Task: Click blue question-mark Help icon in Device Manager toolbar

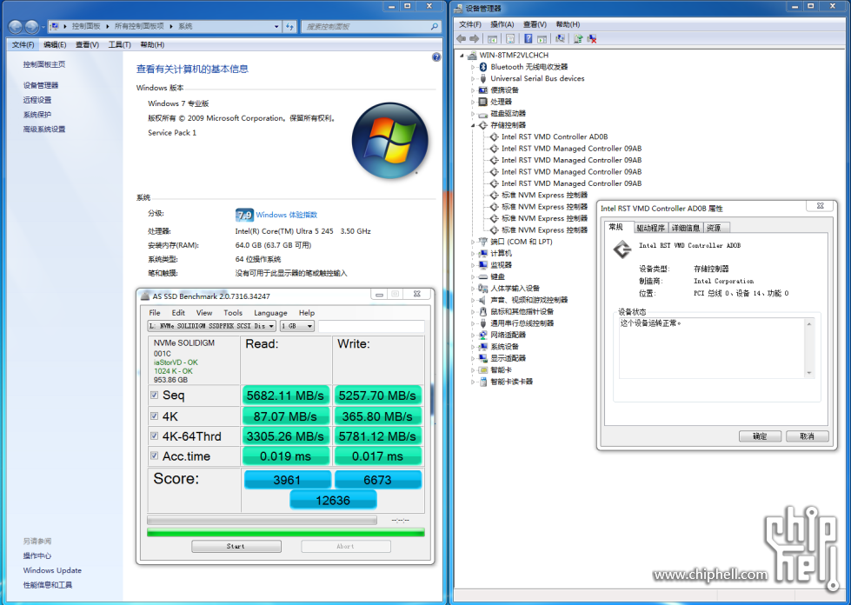Action: (529, 38)
